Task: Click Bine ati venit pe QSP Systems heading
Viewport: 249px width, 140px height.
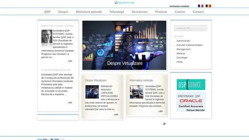Action: pyautogui.click(x=58, y=26)
